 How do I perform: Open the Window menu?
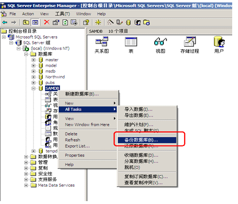[x=83, y=14]
